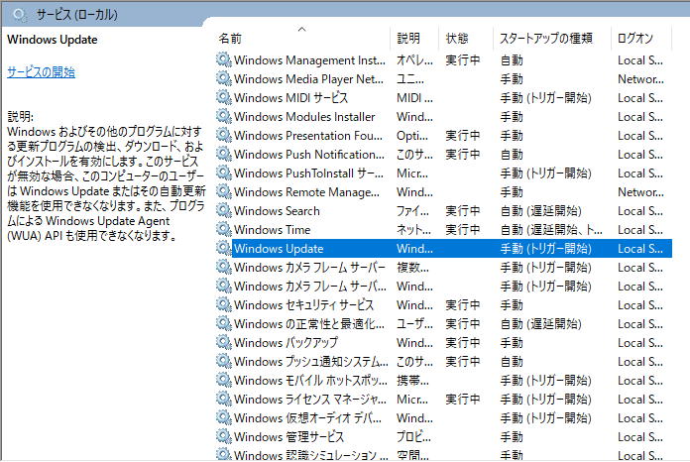
Task: Select the Windows モバイル ホットスポット service name
Action: [x=310, y=380]
